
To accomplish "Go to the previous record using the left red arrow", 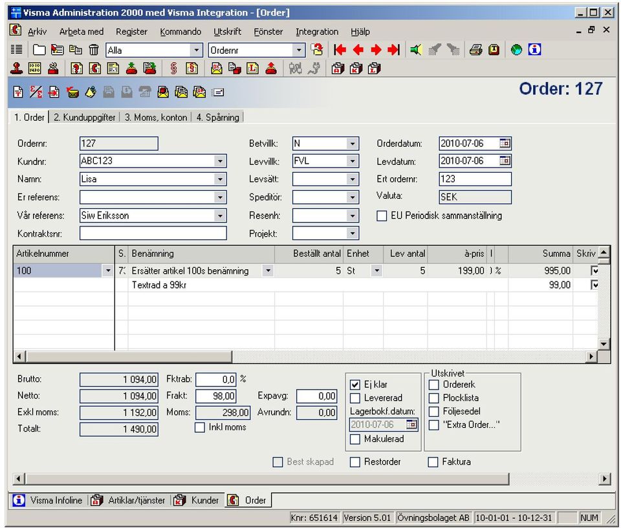I will tap(358, 50).
